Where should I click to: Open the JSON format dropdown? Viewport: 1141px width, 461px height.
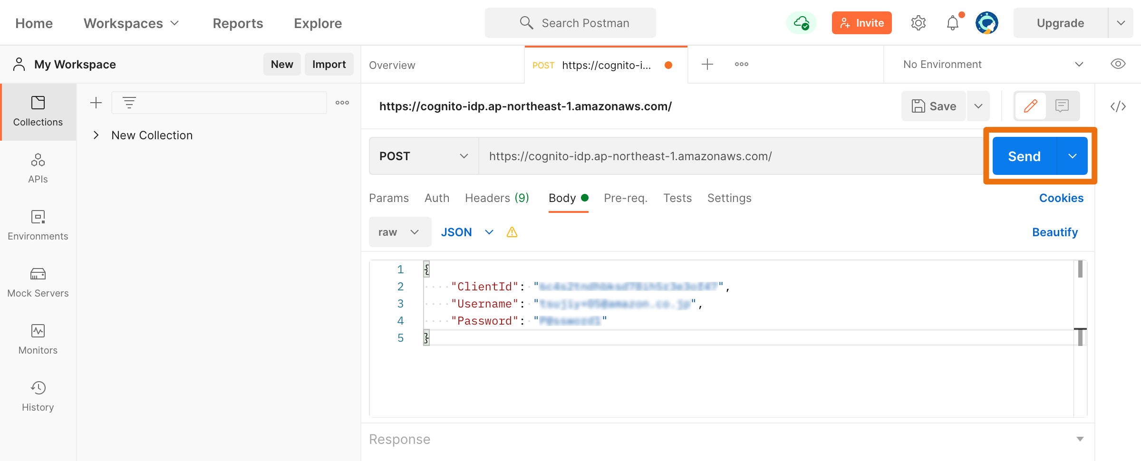click(x=467, y=232)
